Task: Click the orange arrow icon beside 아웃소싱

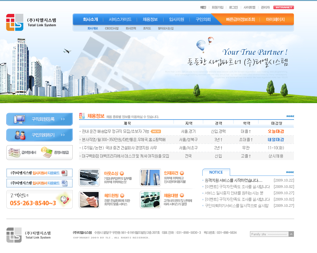Action: pos(122,173)
